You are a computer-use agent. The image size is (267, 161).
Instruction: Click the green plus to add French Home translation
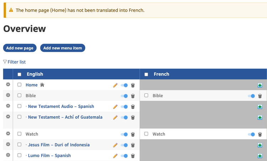click(260, 85)
